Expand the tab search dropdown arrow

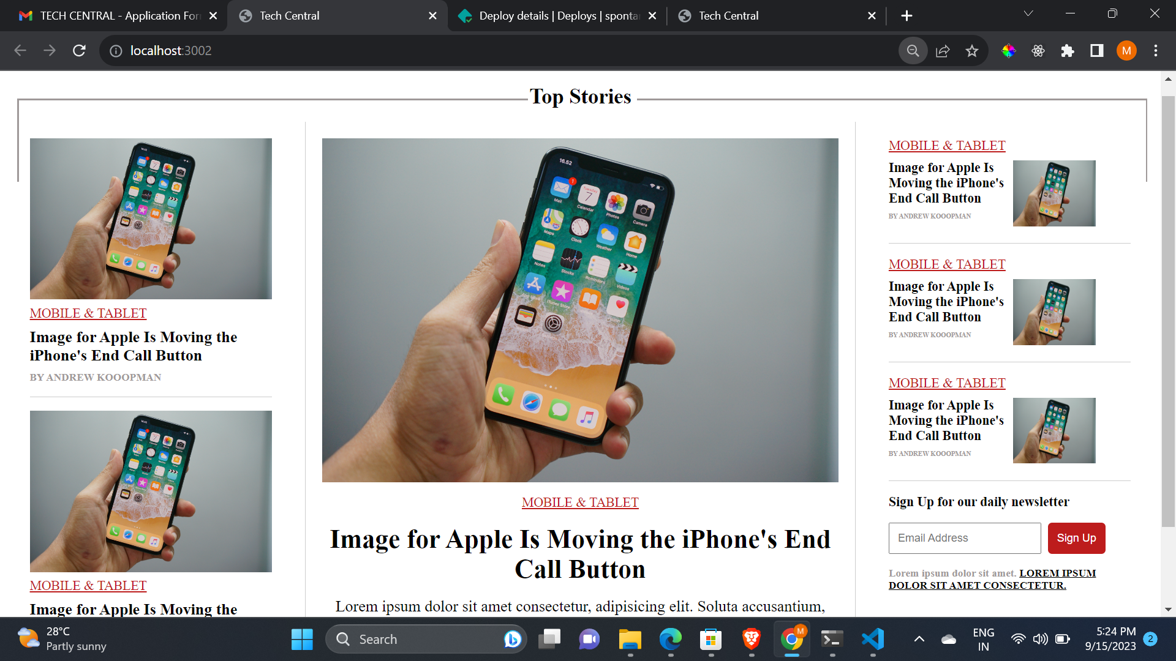(x=1028, y=14)
